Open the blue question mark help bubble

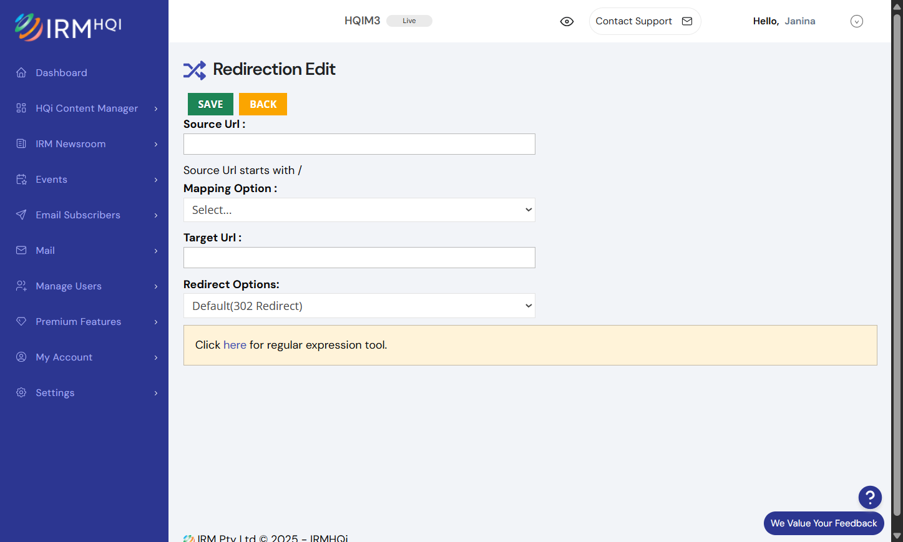point(870,497)
